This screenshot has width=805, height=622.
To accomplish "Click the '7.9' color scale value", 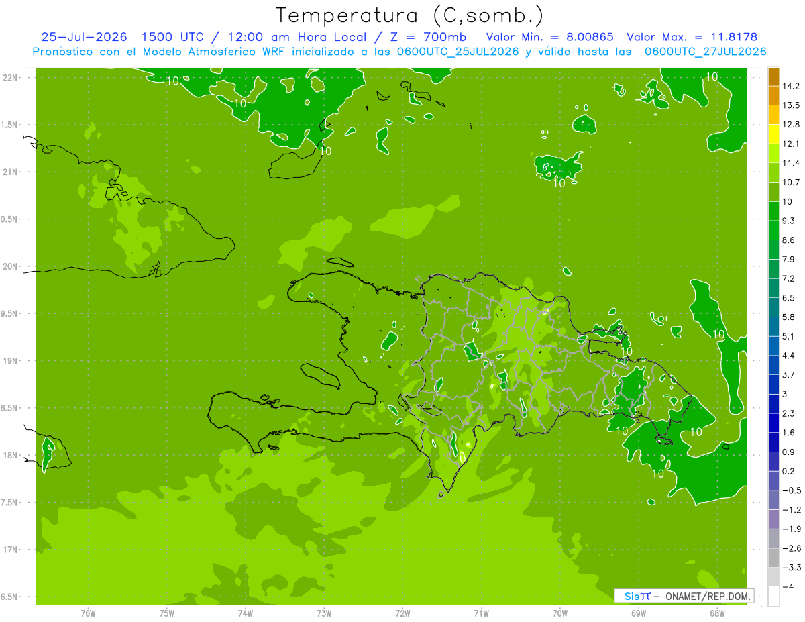I will 788,259.
